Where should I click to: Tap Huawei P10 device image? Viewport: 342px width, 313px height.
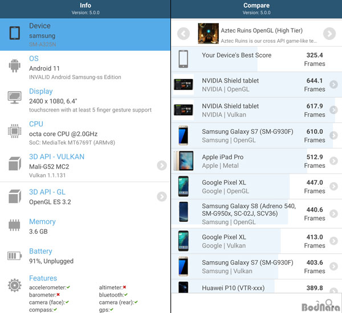coord(183,287)
